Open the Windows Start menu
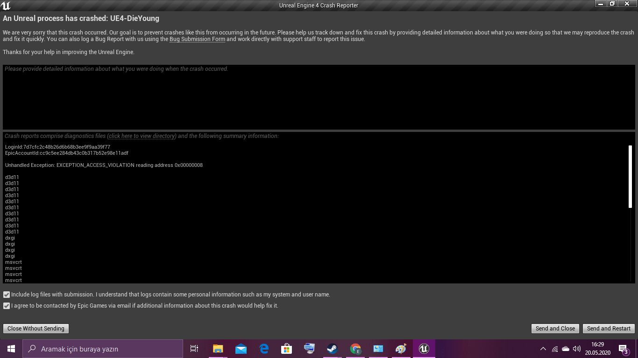 coord(11,349)
